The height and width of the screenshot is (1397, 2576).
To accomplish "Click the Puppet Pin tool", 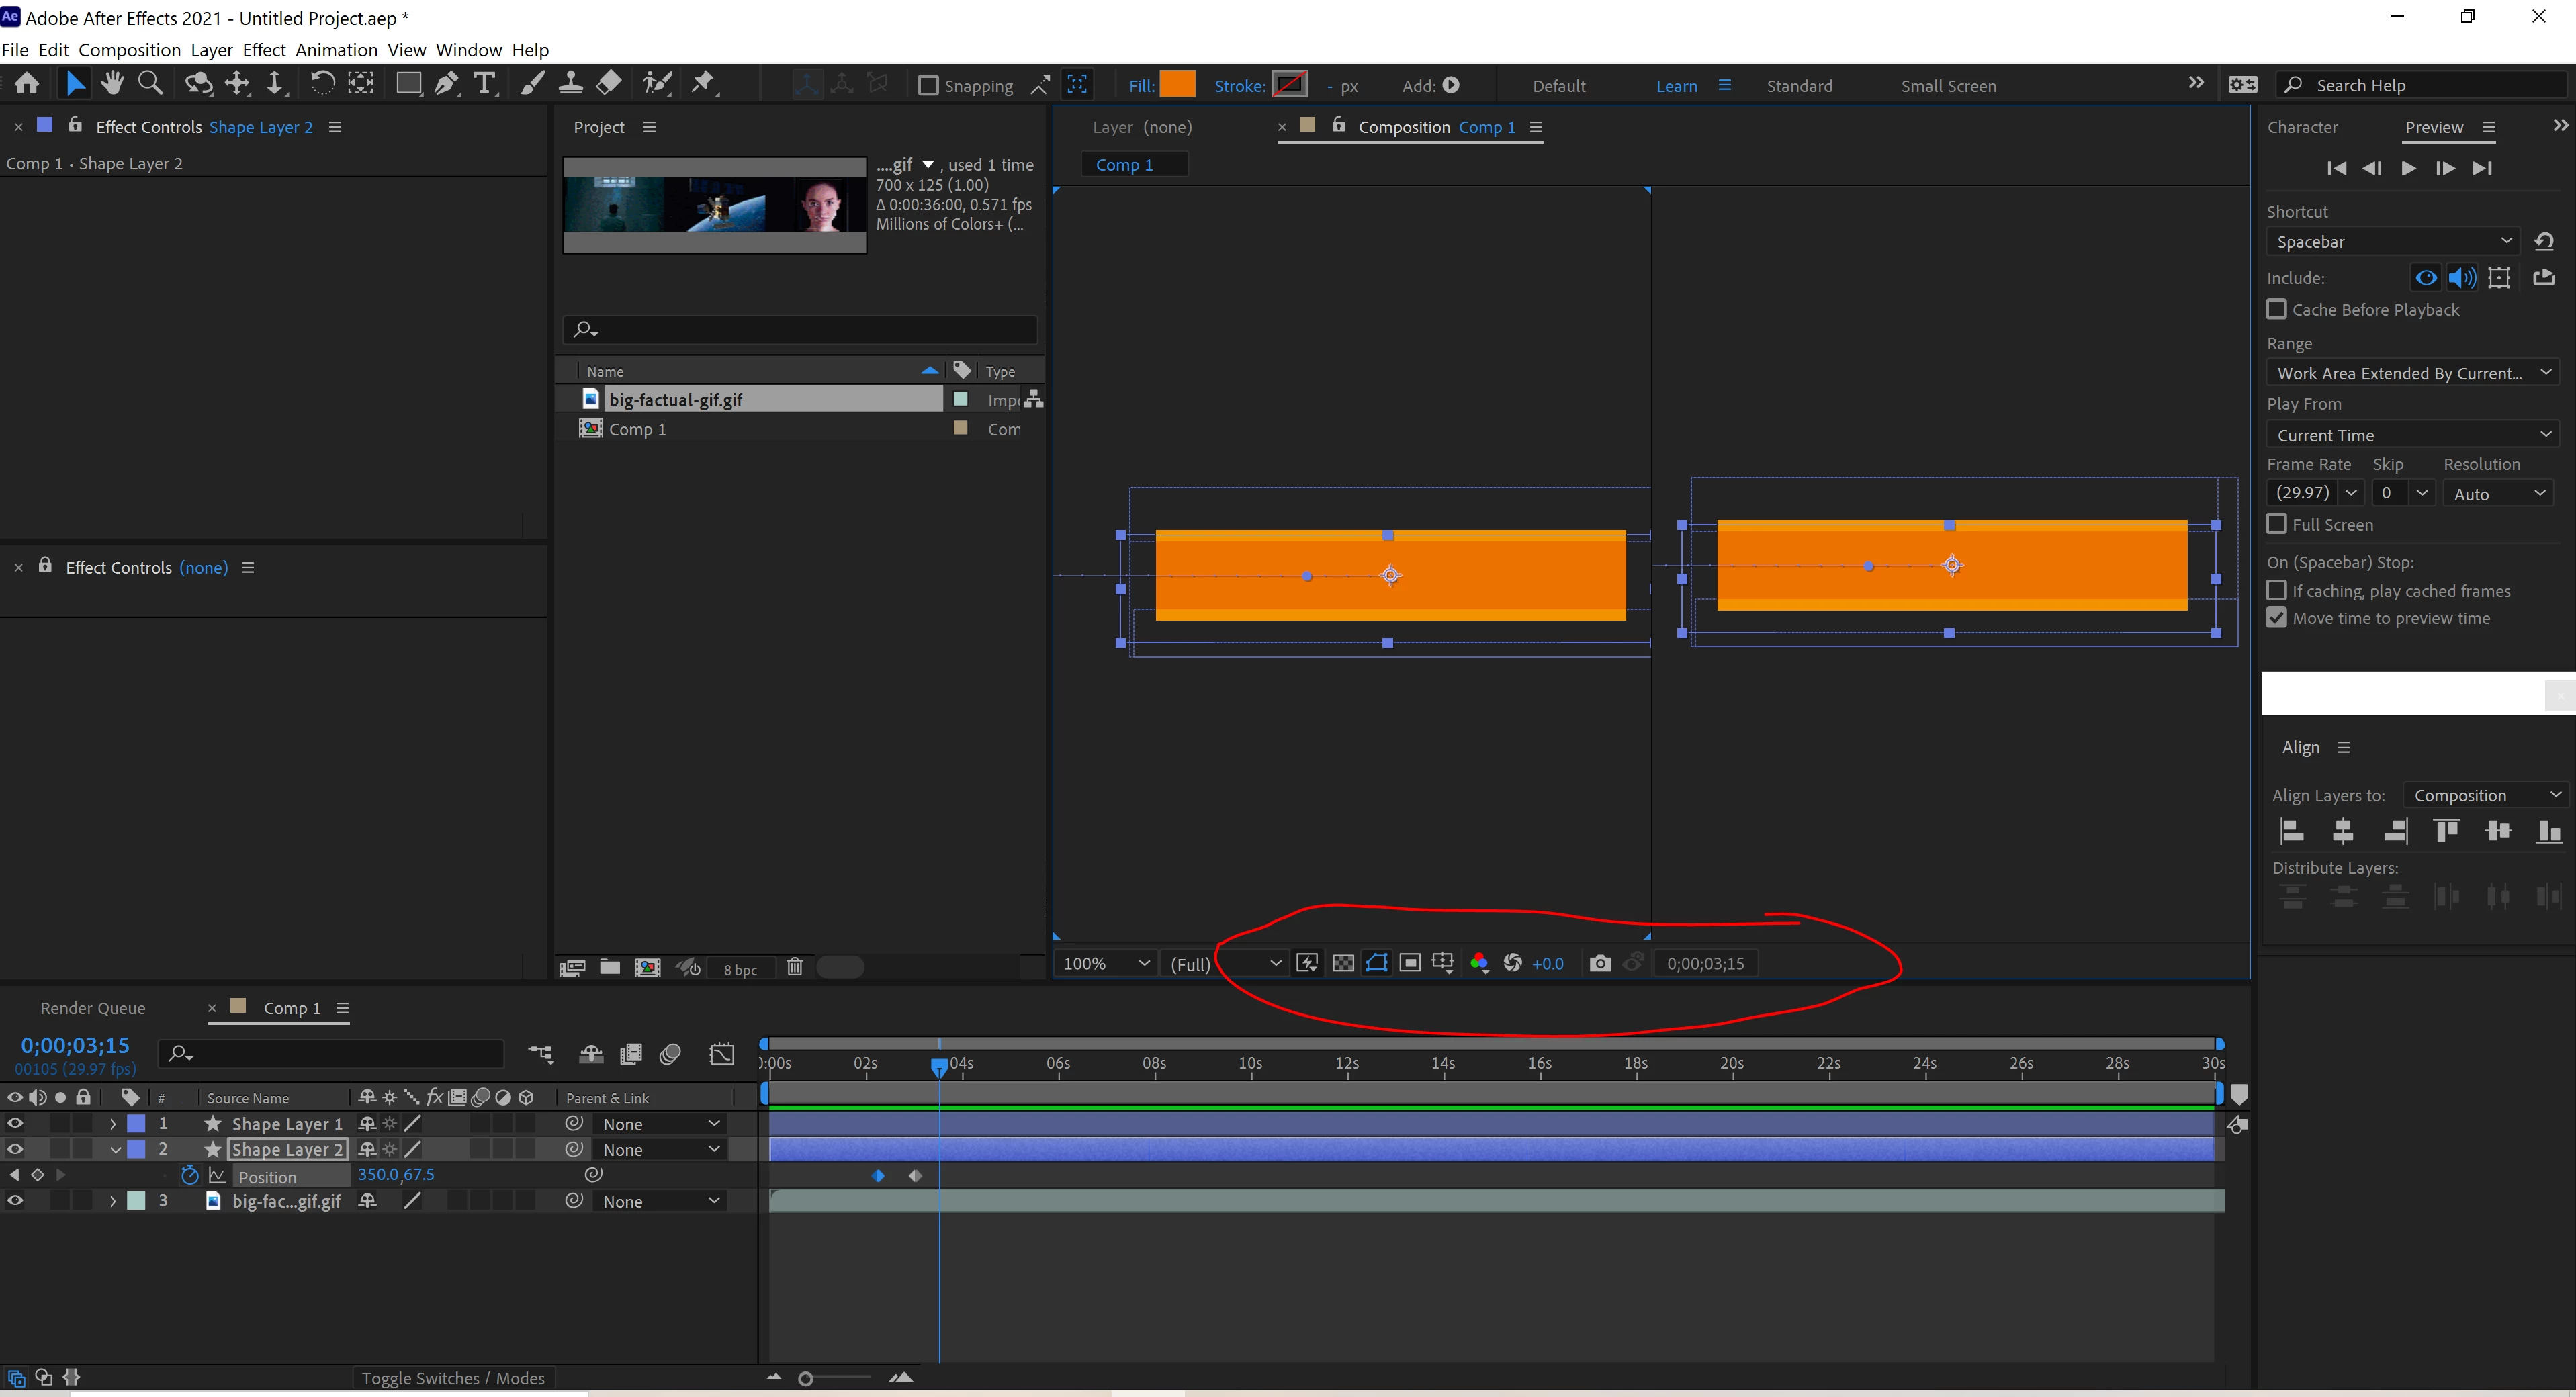I will tap(704, 84).
